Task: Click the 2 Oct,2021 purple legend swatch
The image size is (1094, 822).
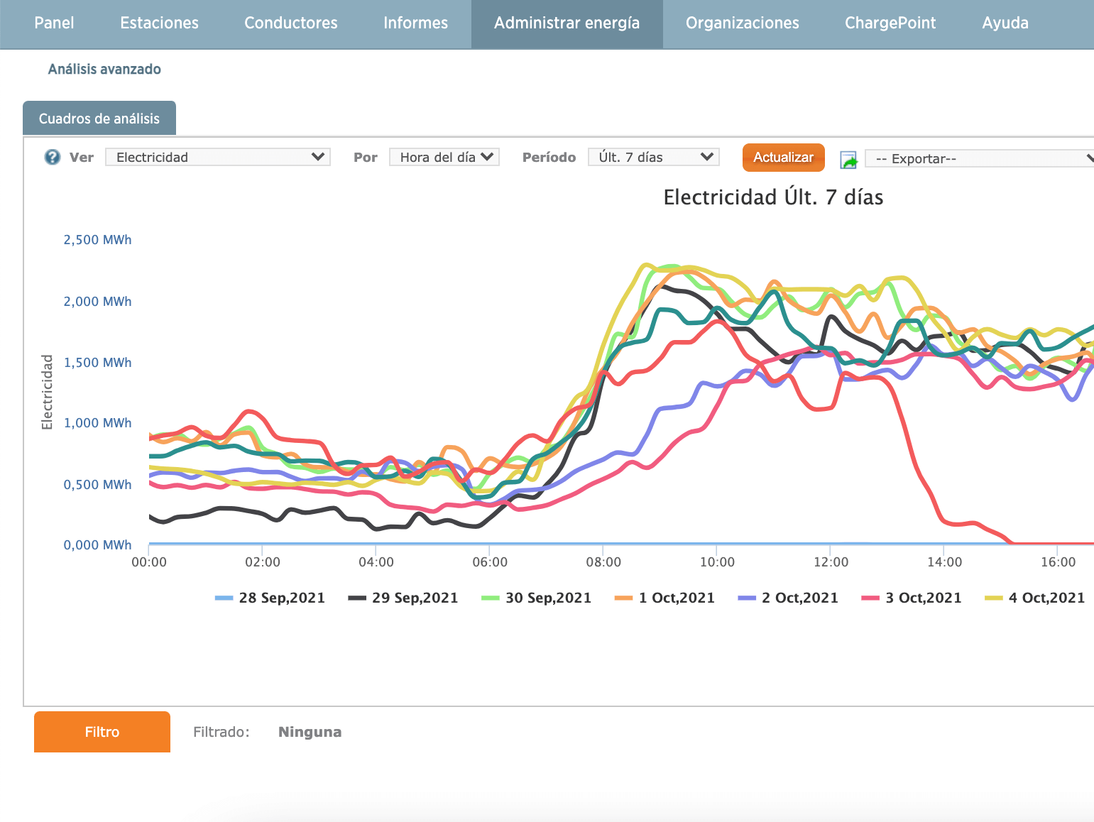Action: pos(747,598)
